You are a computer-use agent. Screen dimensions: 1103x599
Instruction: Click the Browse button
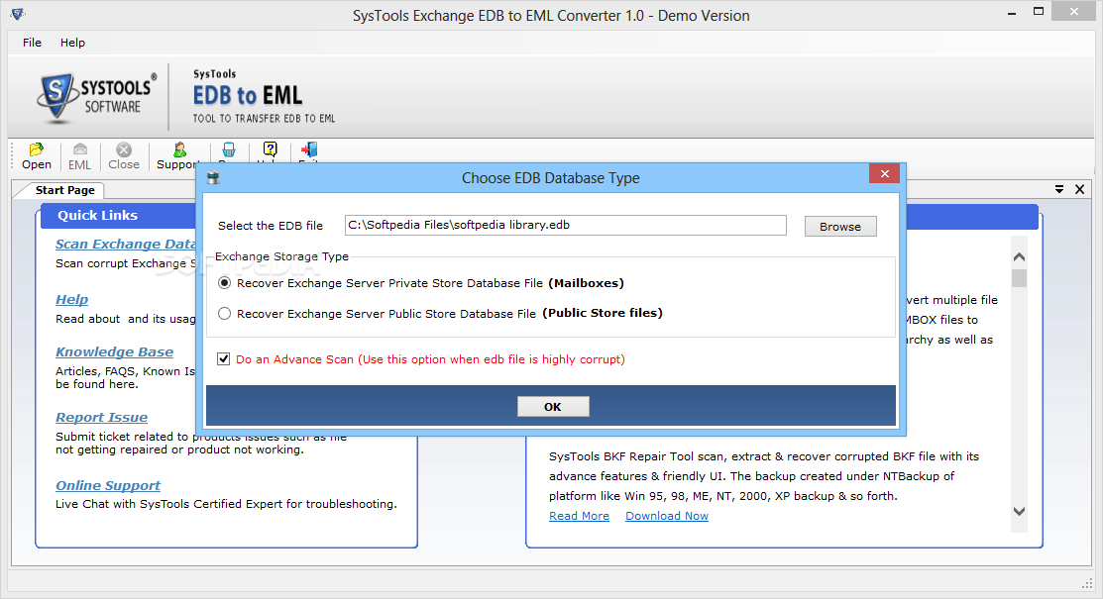840,227
